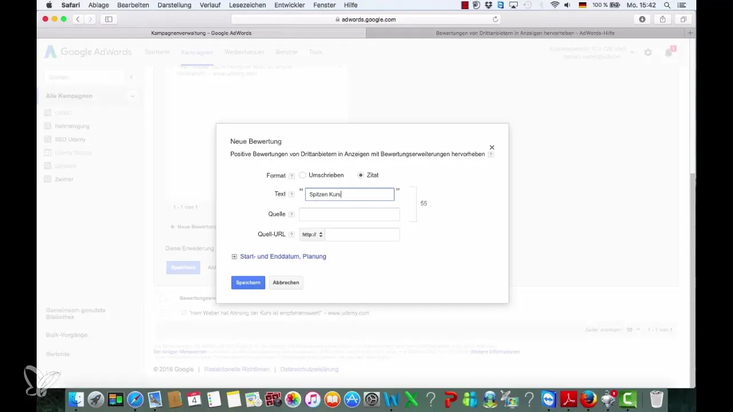This screenshot has height=412, width=733.
Task: Click the Weitere Informationen link
Action: tap(495, 351)
